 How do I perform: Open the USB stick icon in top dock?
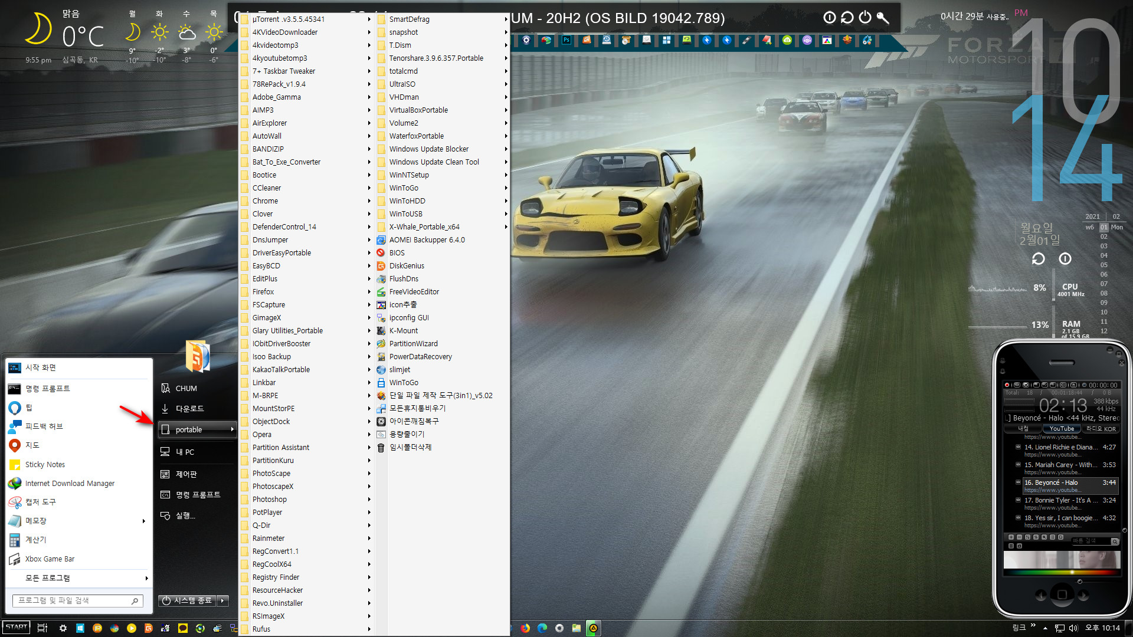[x=747, y=40]
